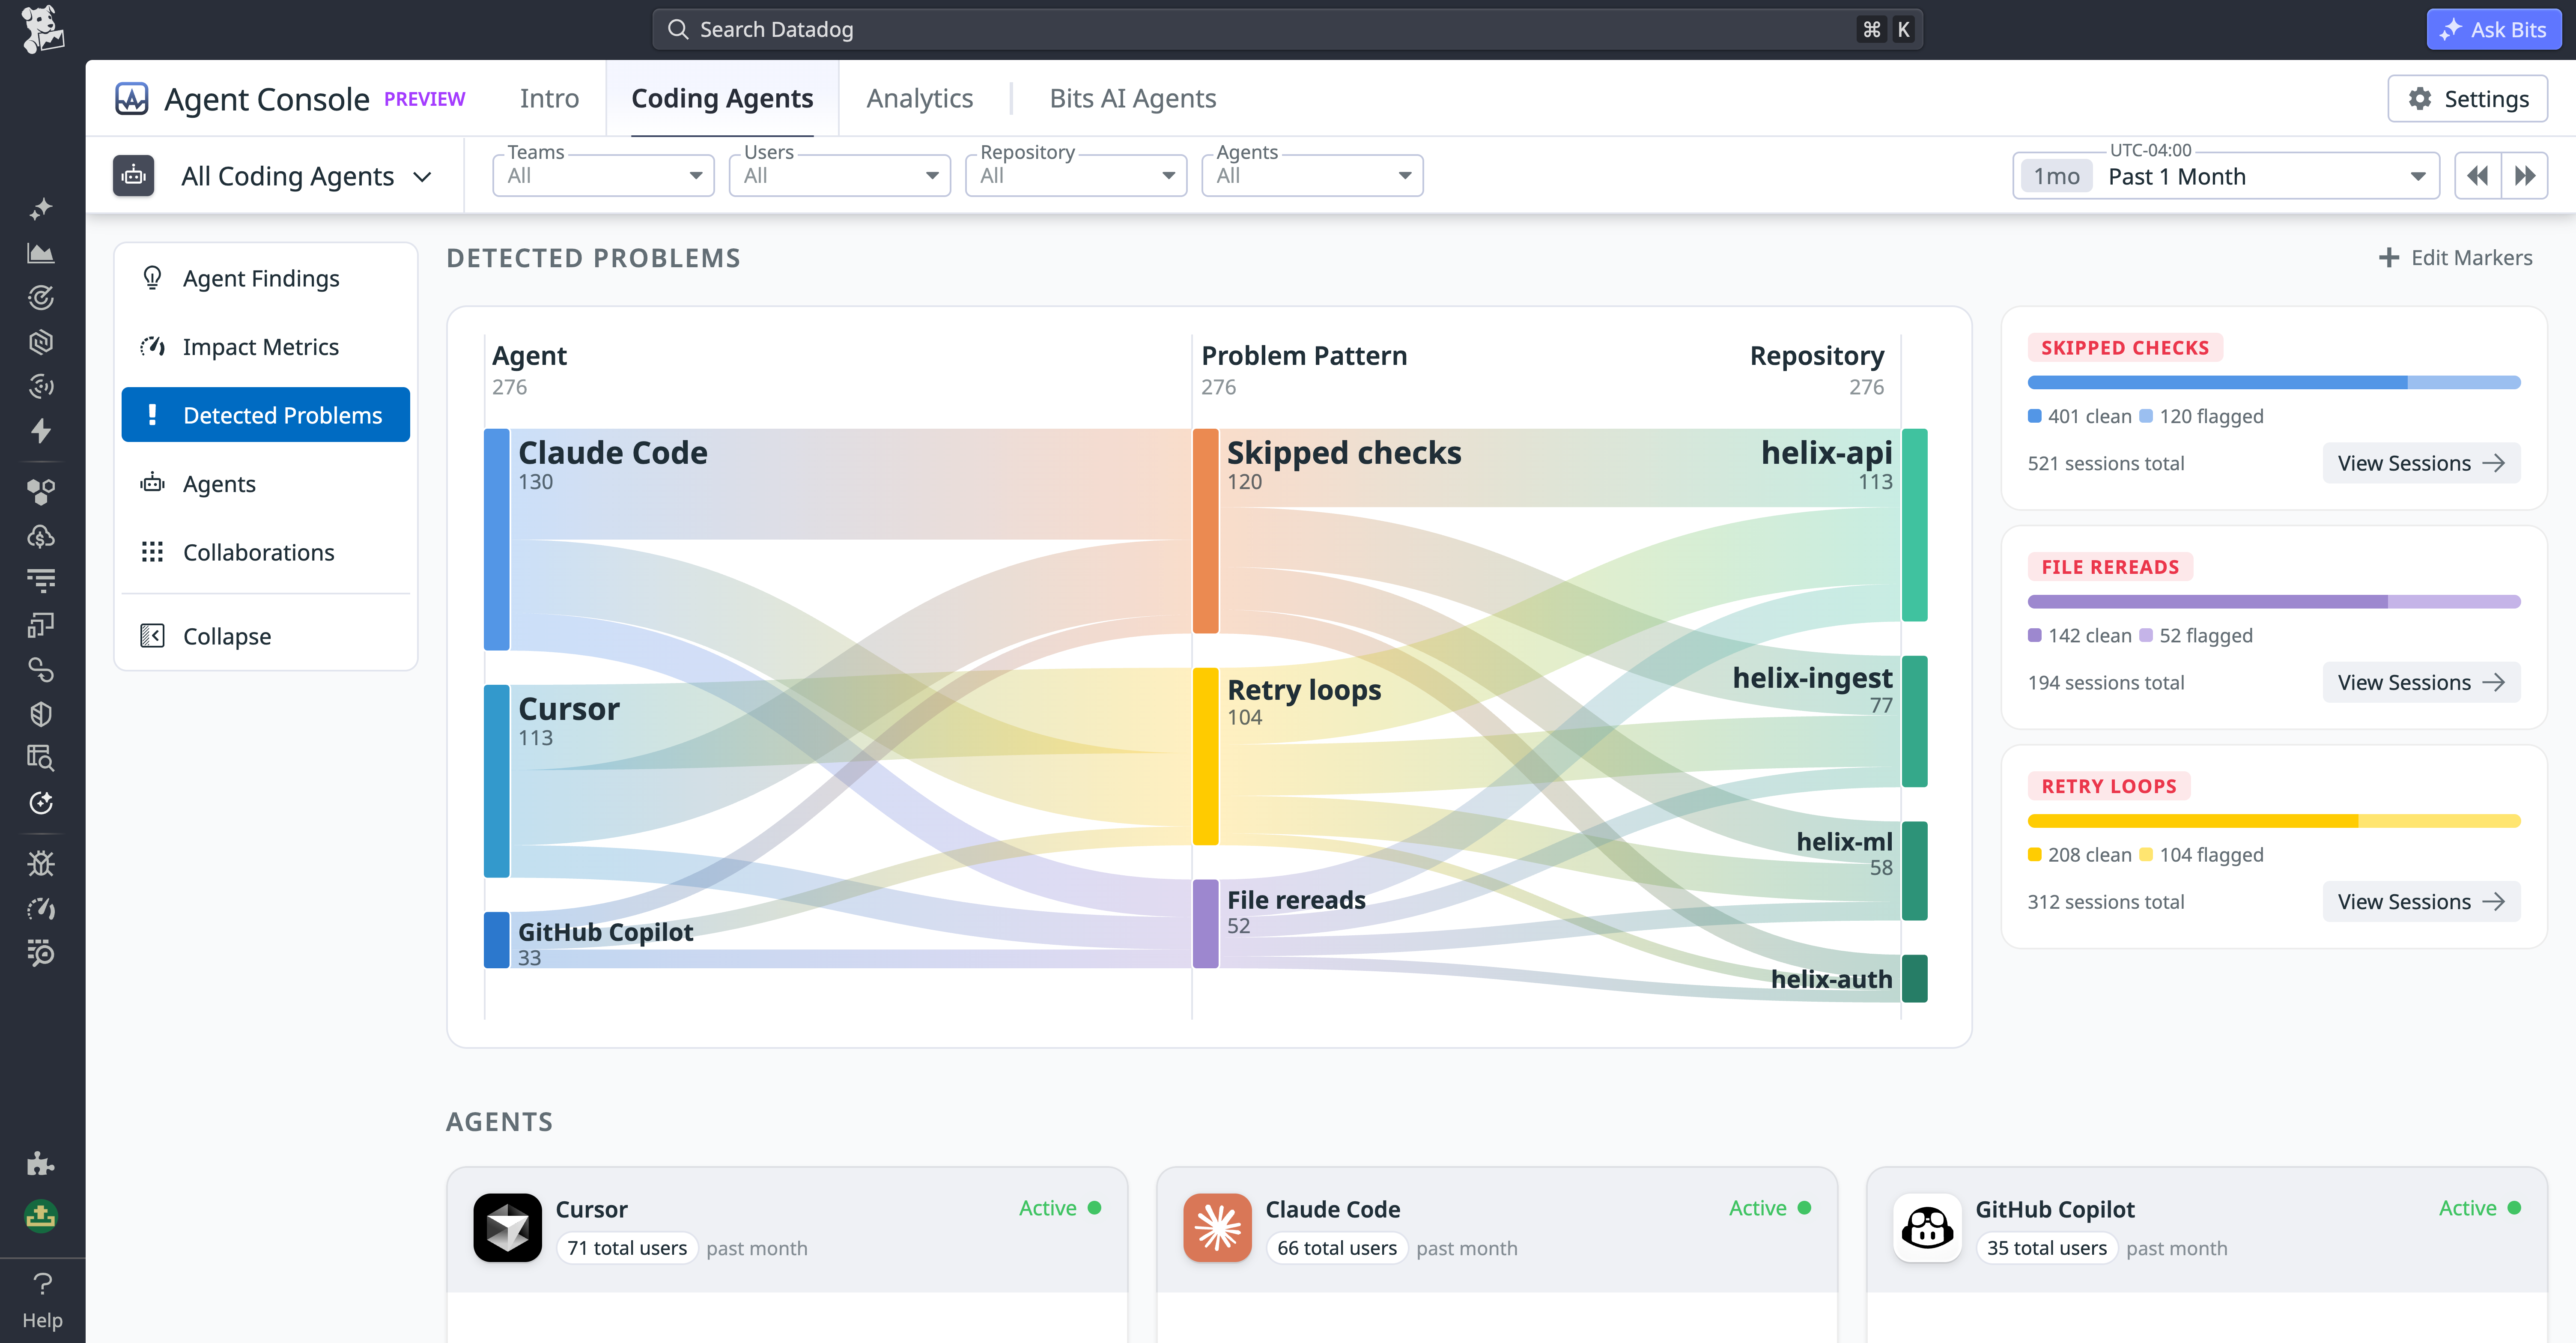Viewport: 2576px width, 1343px height.
Task: Click the lightning bolt sidebar icon
Action: click(41, 431)
